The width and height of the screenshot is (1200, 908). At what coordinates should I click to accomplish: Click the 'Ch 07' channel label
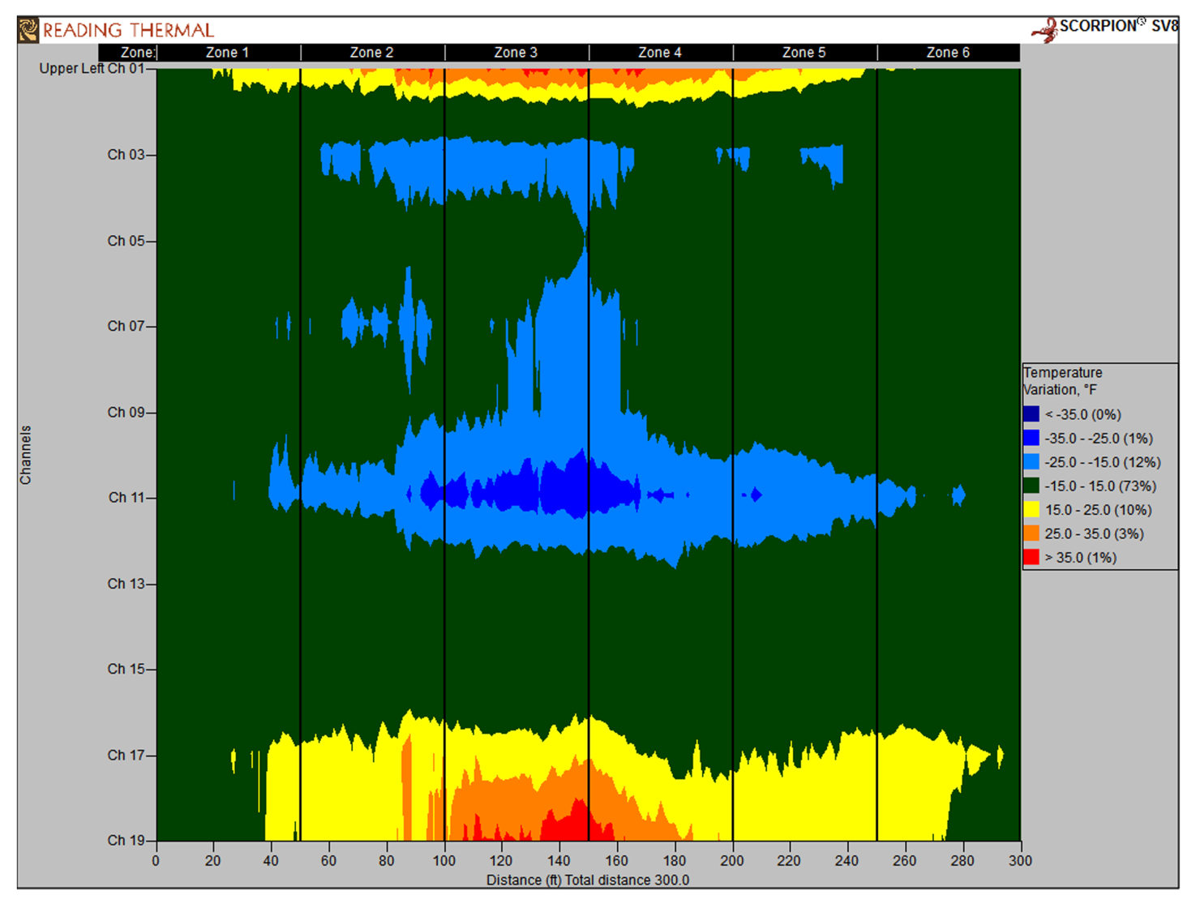pyautogui.click(x=126, y=326)
